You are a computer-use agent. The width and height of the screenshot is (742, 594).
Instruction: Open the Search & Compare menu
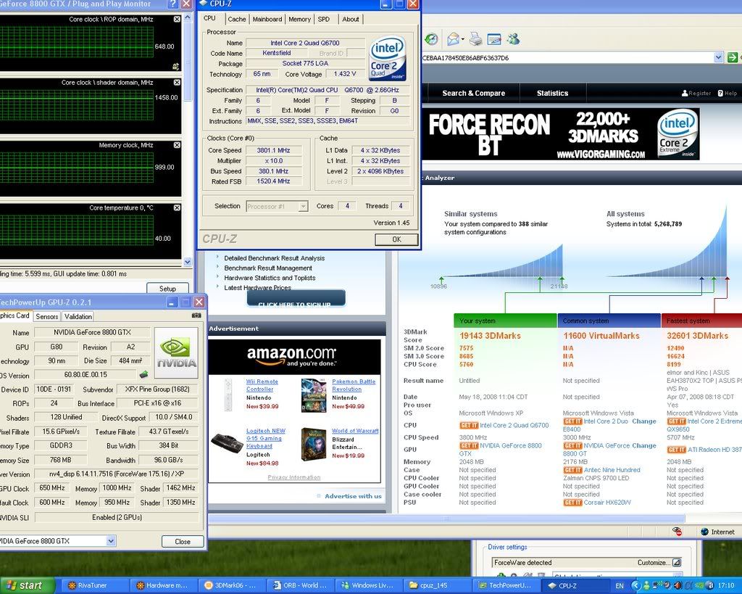coord(474,94)
